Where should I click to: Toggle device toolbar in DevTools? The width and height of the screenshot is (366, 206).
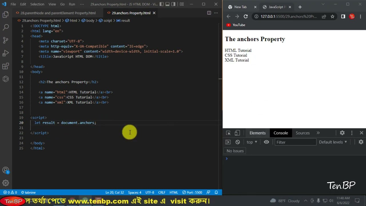tap(237, 133)
